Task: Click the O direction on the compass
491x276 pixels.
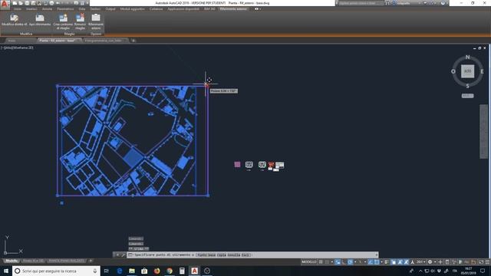Action: pos(453,71)
